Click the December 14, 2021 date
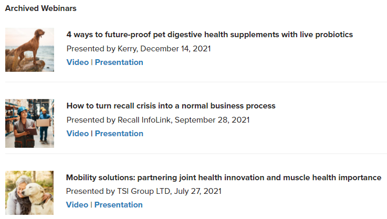This screenshot has height=219, width=387. (x=175, y=49)
